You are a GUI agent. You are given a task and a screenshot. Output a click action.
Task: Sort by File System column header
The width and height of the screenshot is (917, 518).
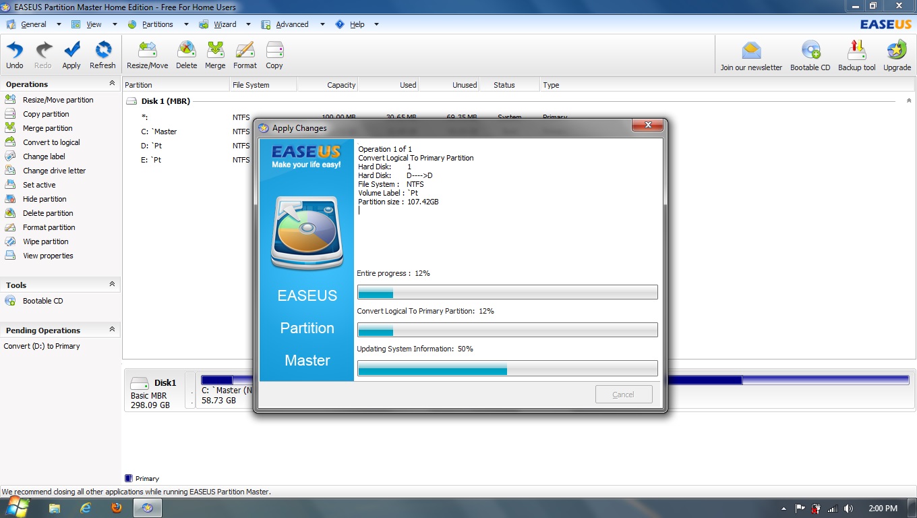point(263,85)
